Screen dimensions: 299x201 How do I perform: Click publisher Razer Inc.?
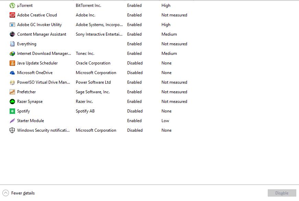84,102
